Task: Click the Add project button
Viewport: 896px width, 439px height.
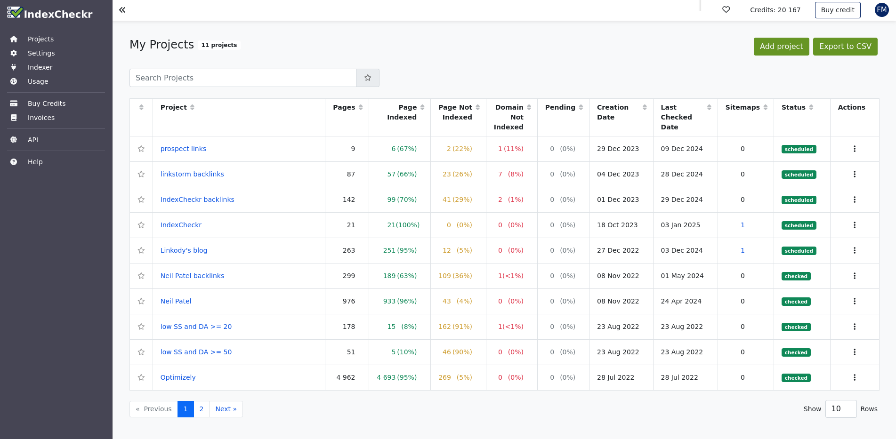Action: (781, 47)
